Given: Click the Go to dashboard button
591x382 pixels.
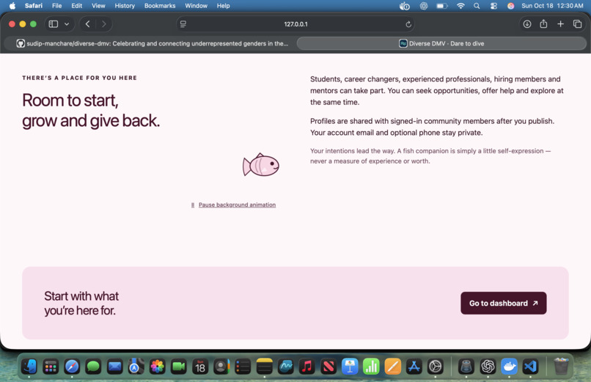Looking at the screenshot, I should click(x=503, y=304).
